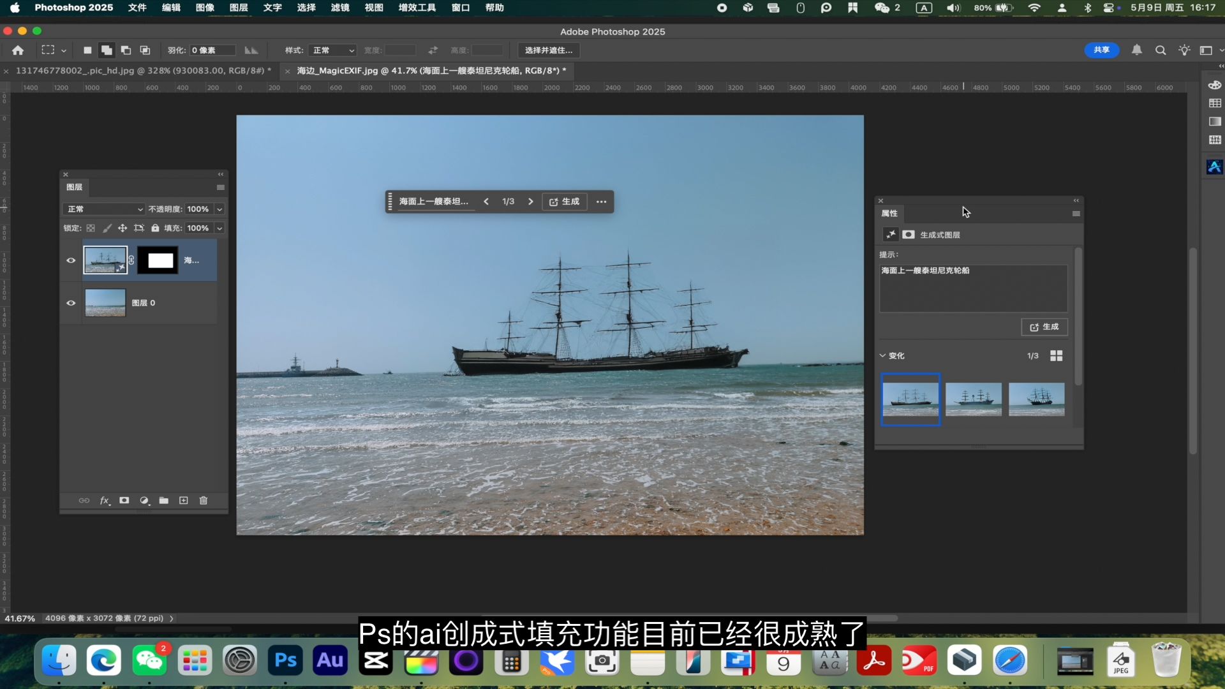Open more options on contextual task bar

pos(601,202)
